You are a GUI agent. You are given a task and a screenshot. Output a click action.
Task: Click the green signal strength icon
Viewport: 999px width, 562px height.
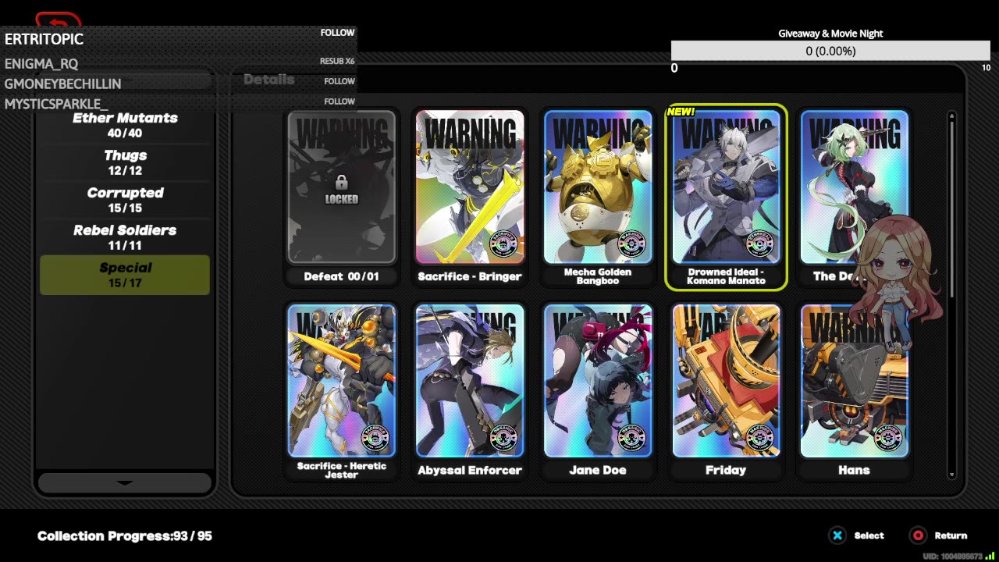tap(990, 556)
